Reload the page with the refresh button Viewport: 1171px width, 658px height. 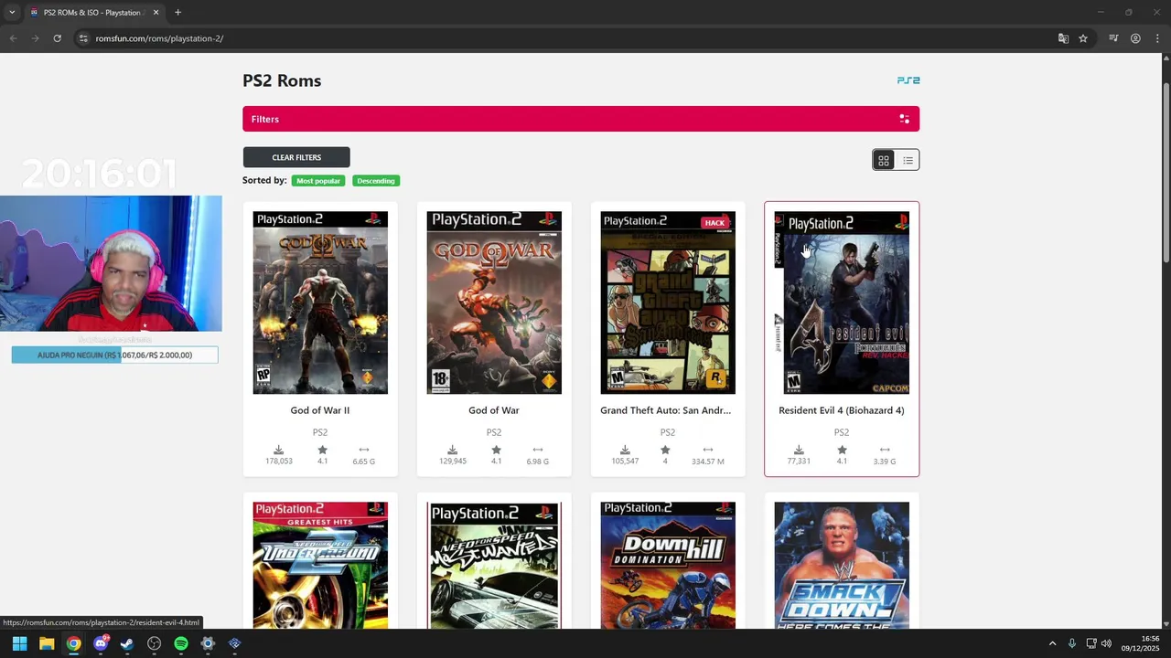pos(57,38)
